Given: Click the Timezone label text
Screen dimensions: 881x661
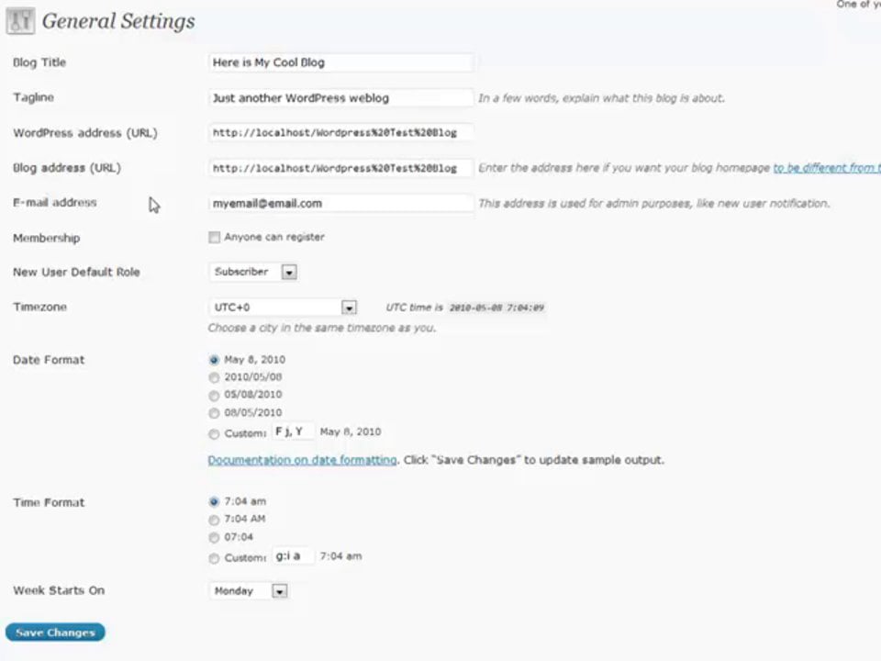Looking at the screenshot, I should [x=39, y=307].
